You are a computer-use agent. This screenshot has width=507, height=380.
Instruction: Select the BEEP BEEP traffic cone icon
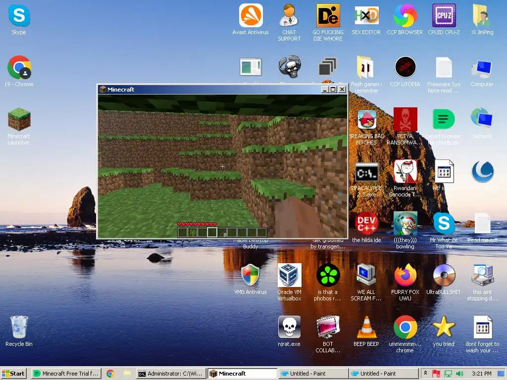366,327
